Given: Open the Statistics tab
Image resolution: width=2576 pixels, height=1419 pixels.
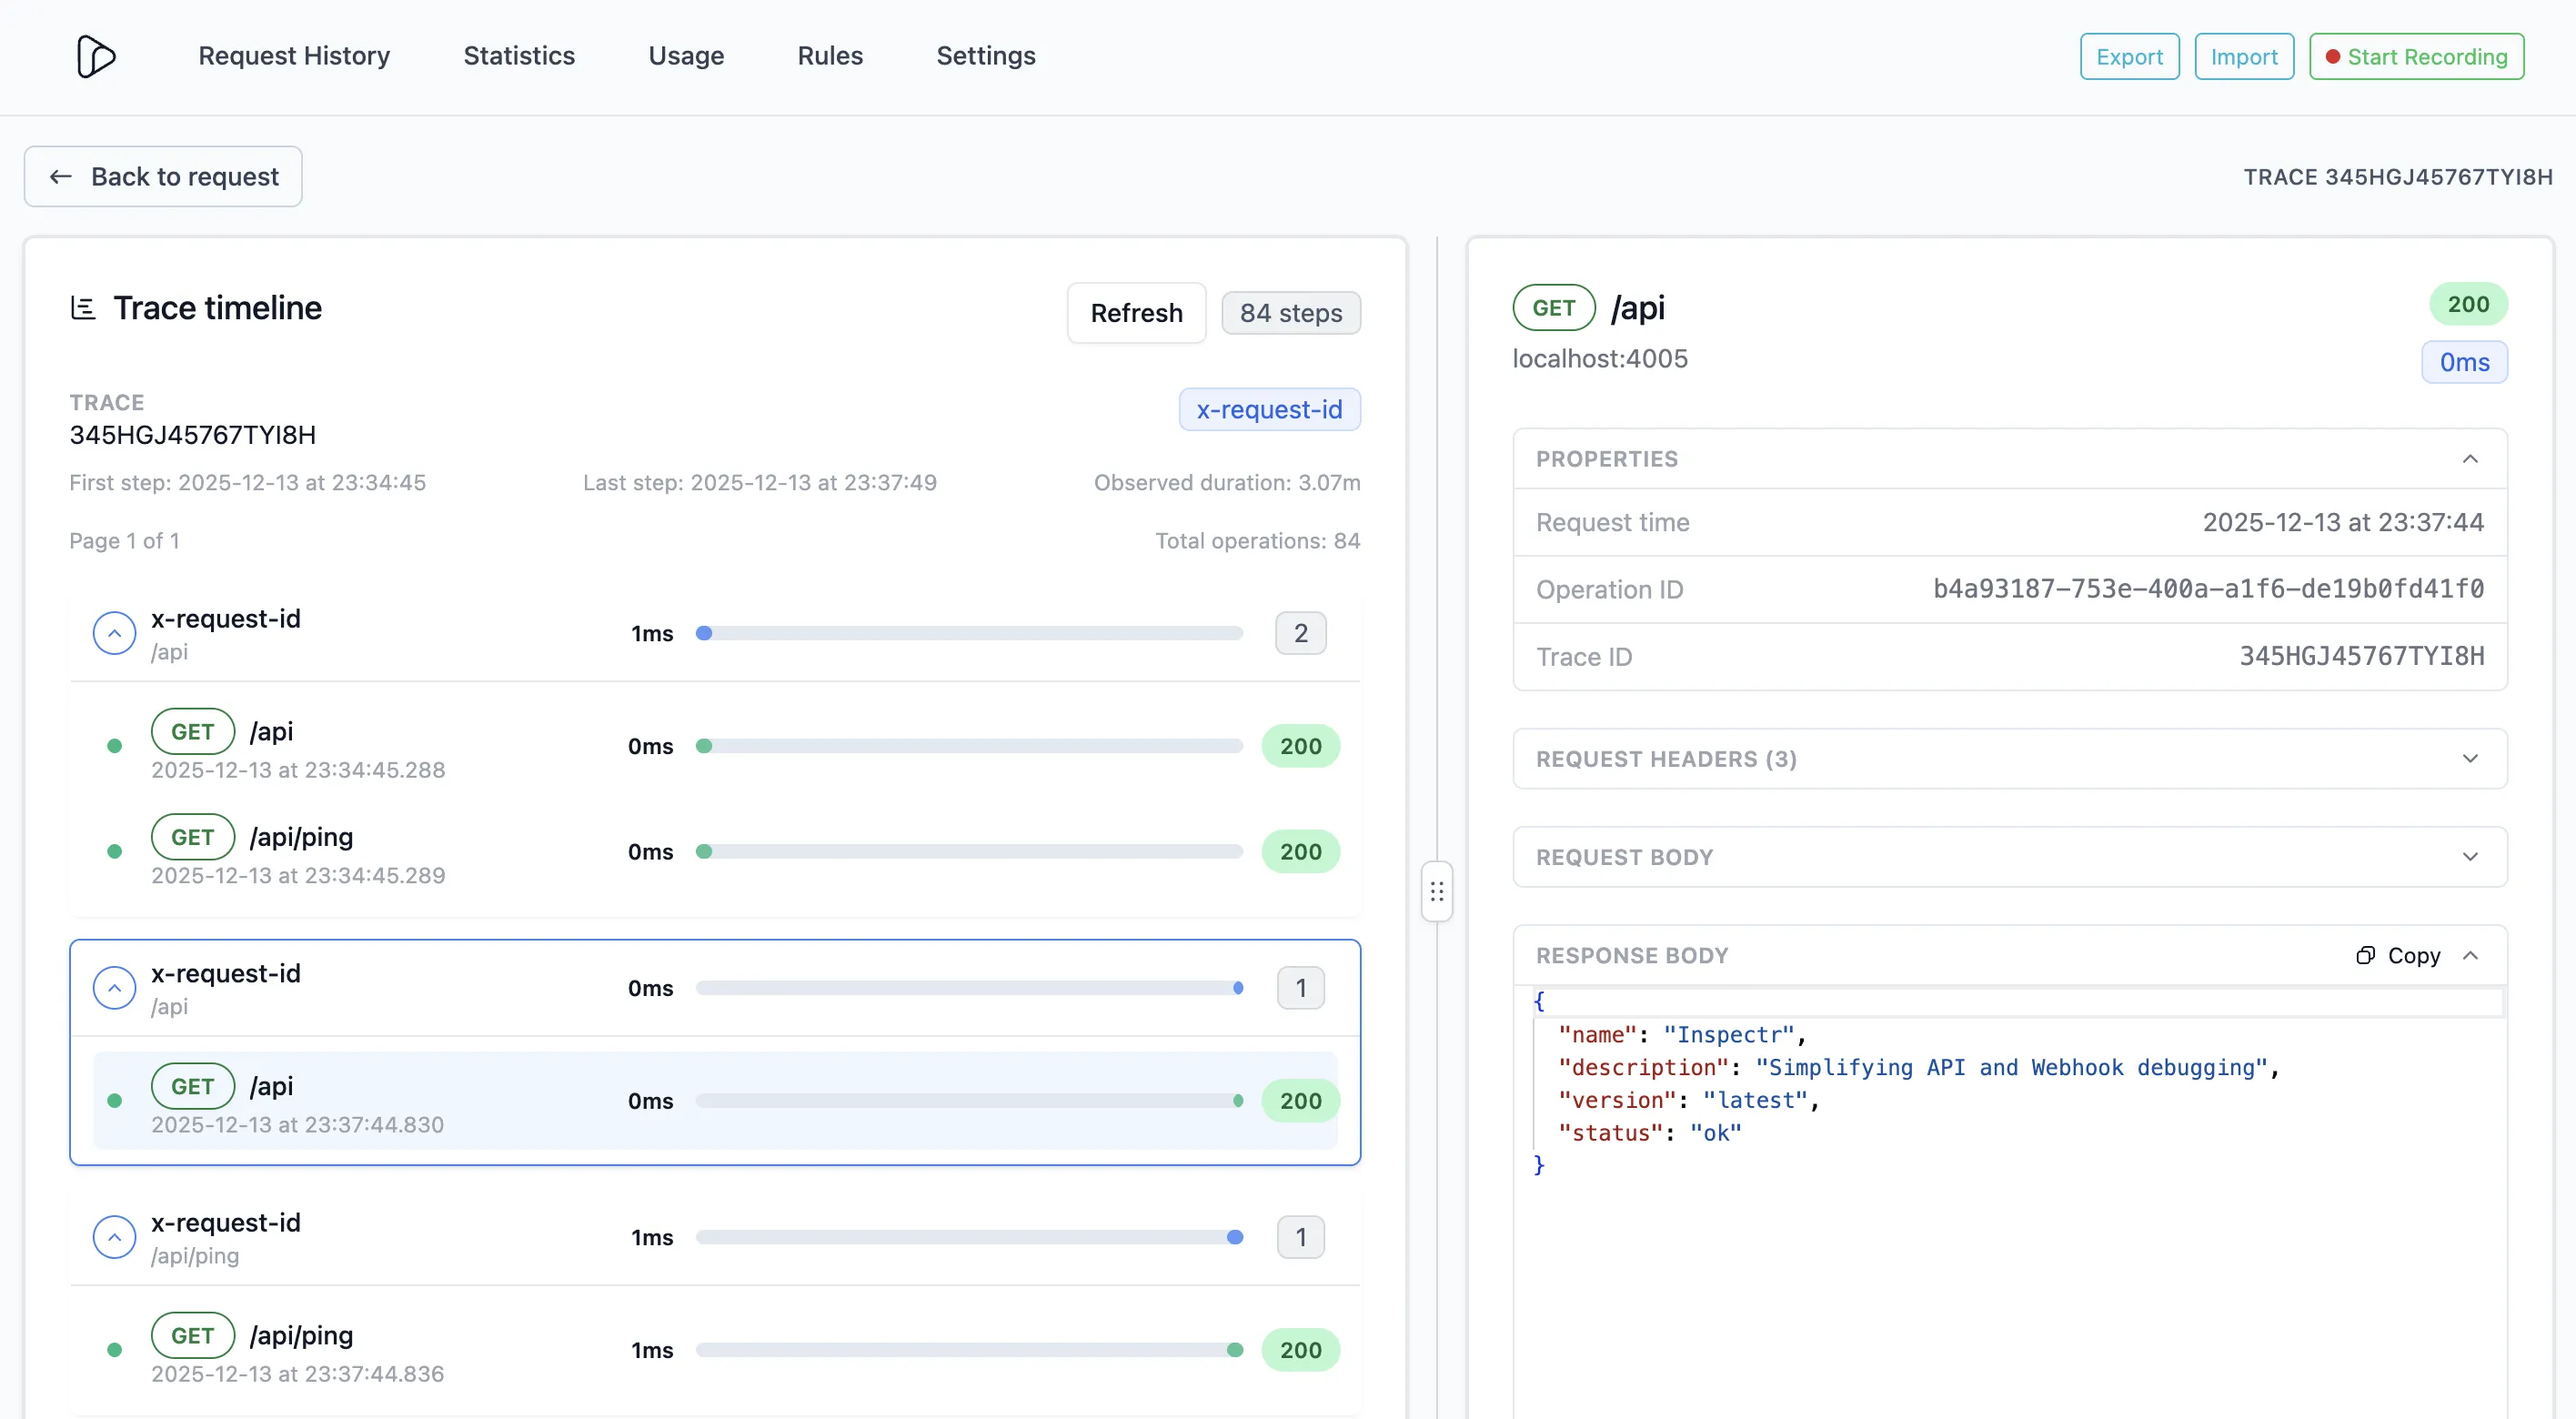Looking at the screenshot, I should coord(519,56).
